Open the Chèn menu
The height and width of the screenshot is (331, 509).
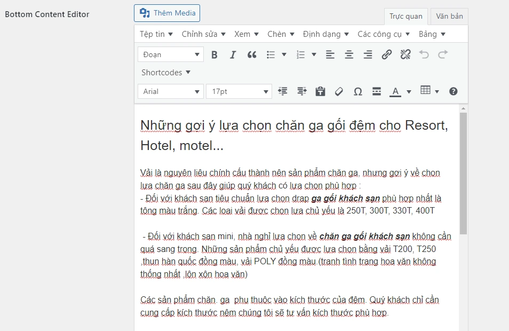pyautogui.click(x=281, y=34)
